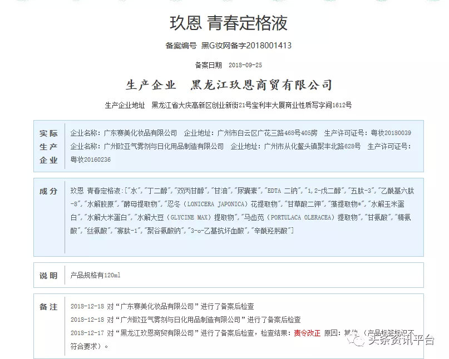Screen dimensions: 449x359
Task: Click the 2018-12-18 remark about 广州欧亚气雾剂与日化用品制造有限公司
Action: (x=186, y=320)
